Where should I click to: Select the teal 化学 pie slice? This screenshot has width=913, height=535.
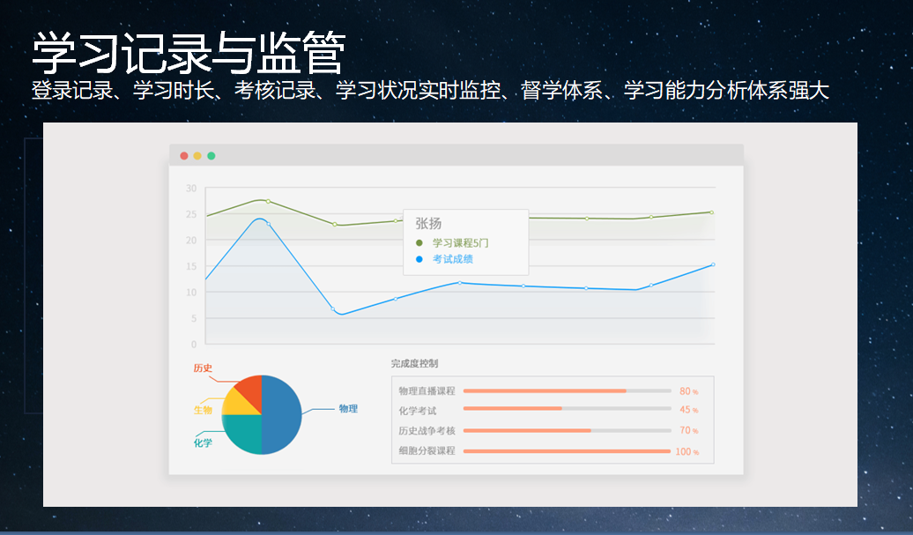pos(244,434)
